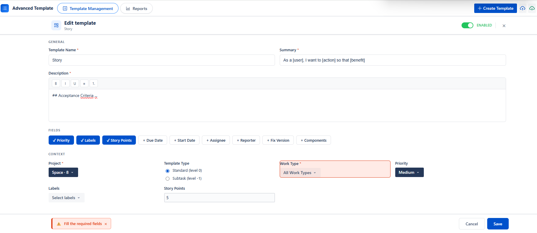Dismiss the Fill the required fields alert

(106, 224)
